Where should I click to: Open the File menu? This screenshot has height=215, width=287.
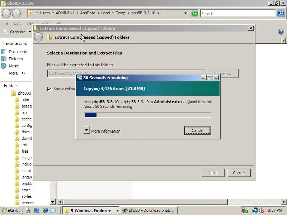pyautogui.click(x=5, y=23)
